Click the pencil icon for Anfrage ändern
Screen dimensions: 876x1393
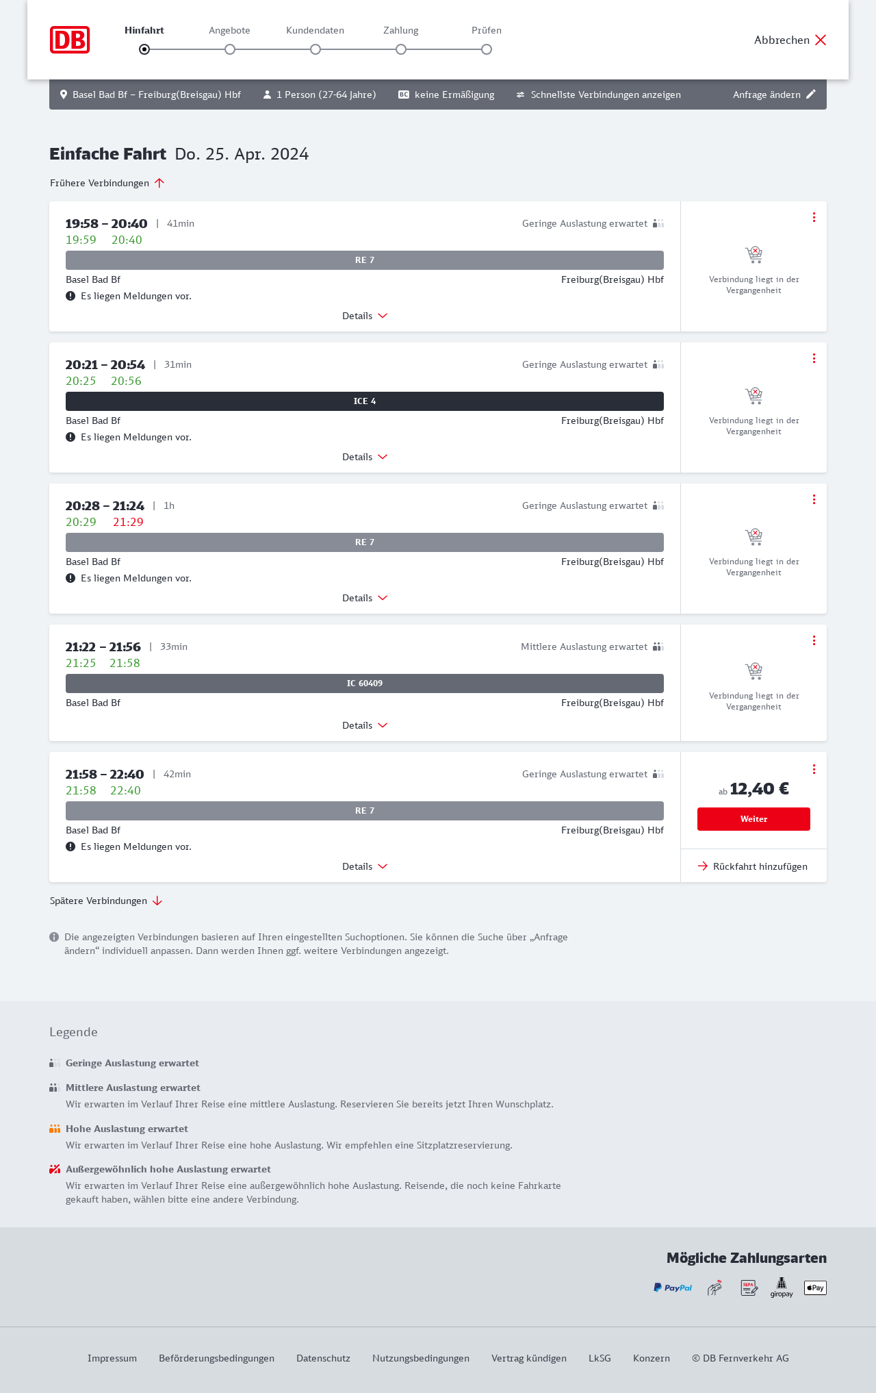click(811, 95)
